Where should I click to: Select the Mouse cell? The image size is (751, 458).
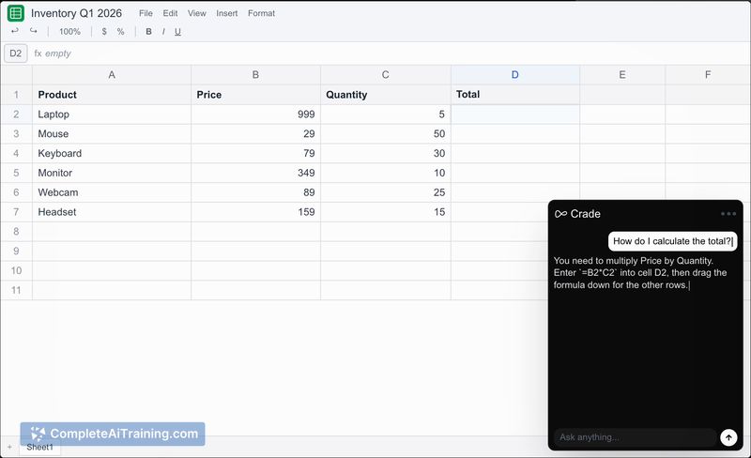click(x=112, y=133)
